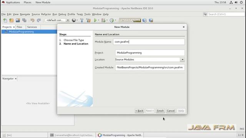Click Name and Location step text
The width and height of the screenshot is (246, 138).
pyautogui.click(x=76, y=44)
